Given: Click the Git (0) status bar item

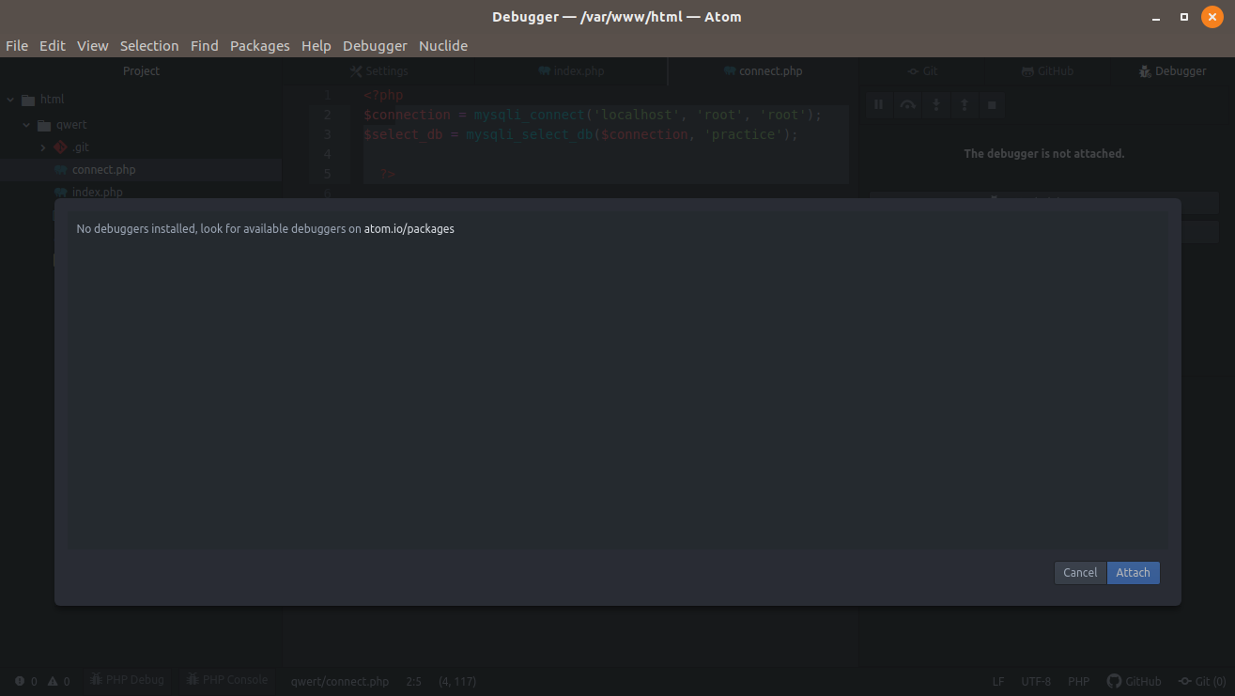Looking at the screenshot, I should (1201, 681).
